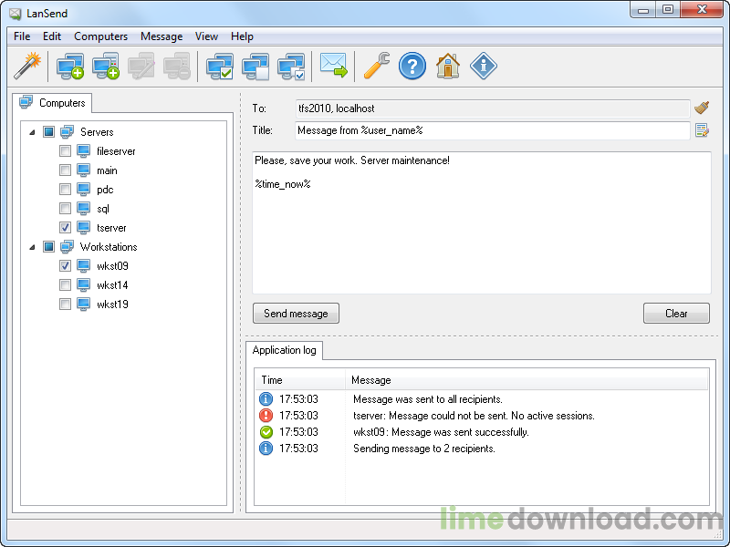The image size is (730, 547).
Task: Check the pdc checkbox
Action: (x=65, y=190)
